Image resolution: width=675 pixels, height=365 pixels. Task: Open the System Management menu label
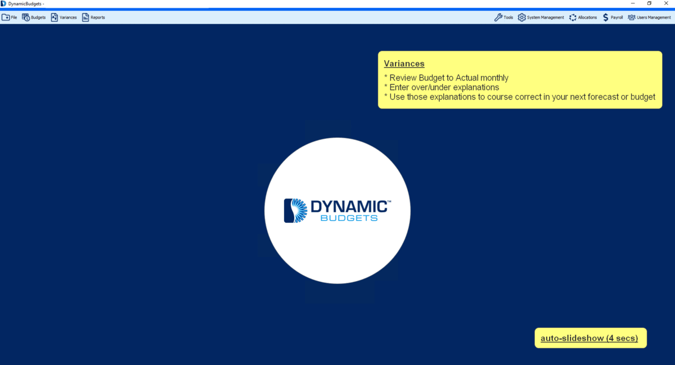coord(545,17)
